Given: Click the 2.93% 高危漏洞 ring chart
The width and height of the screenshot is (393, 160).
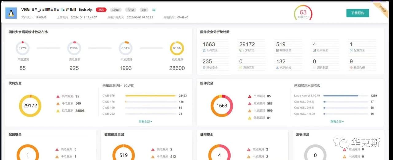Looking at the screenshot, I should 74,48.
